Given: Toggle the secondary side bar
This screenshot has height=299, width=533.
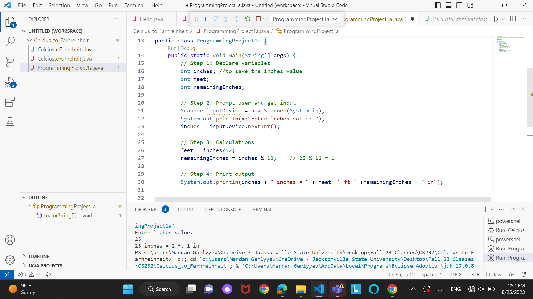Looking at the screenshot, I should point(459,5).
